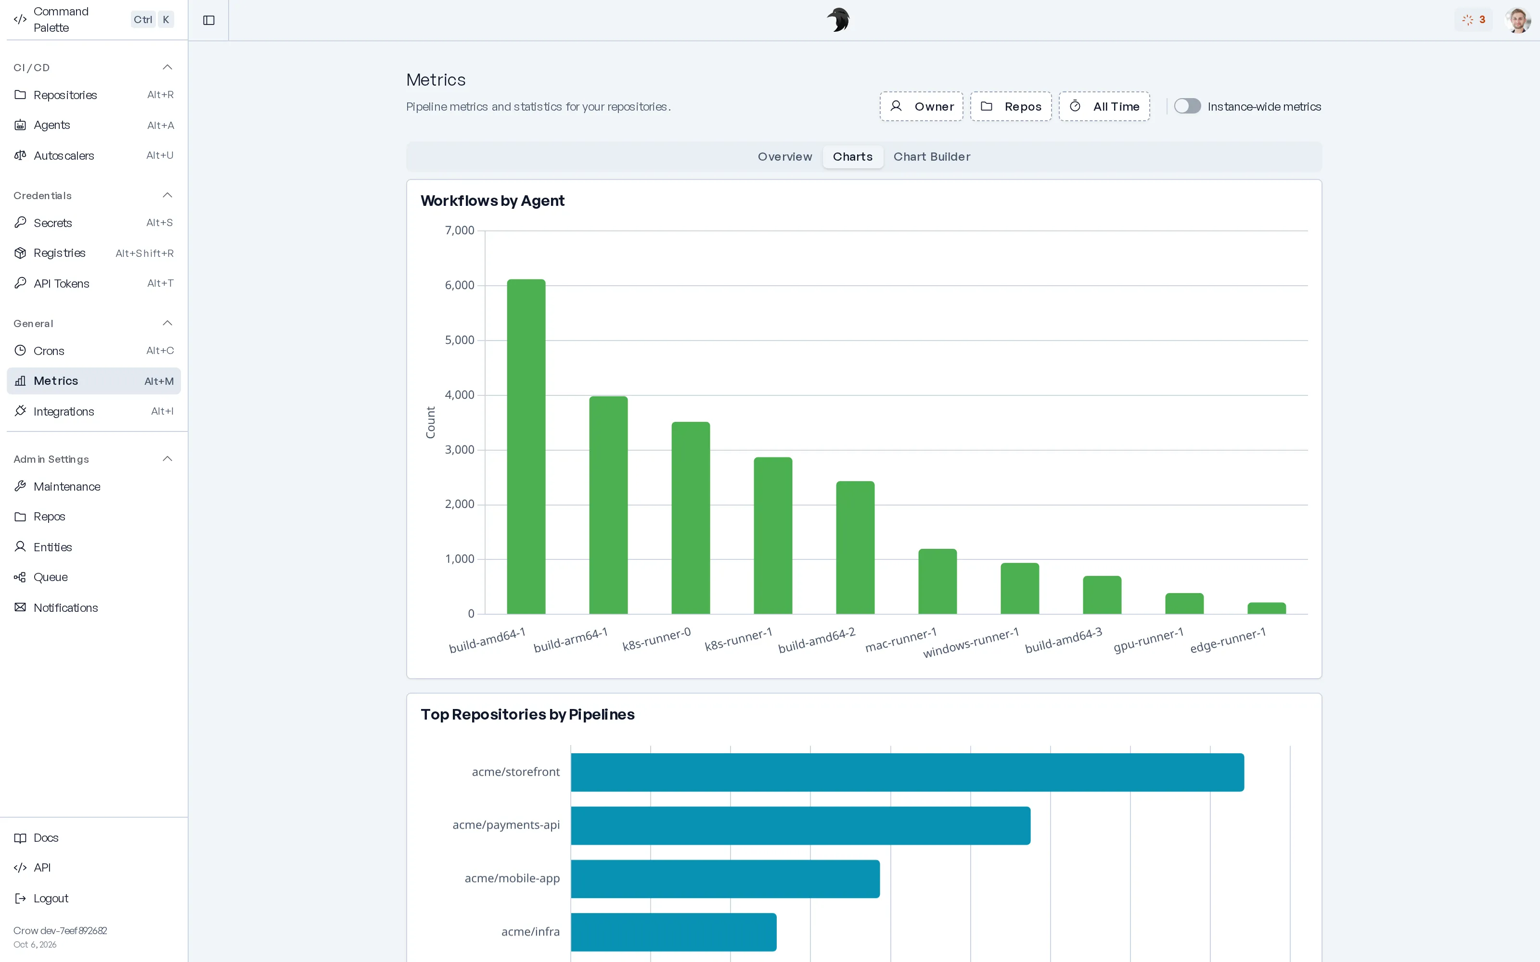The height and width of the screenshot is (962, 1540).
Task: Enable the Instance-wide metrics switch
Action: point(1187,106)
